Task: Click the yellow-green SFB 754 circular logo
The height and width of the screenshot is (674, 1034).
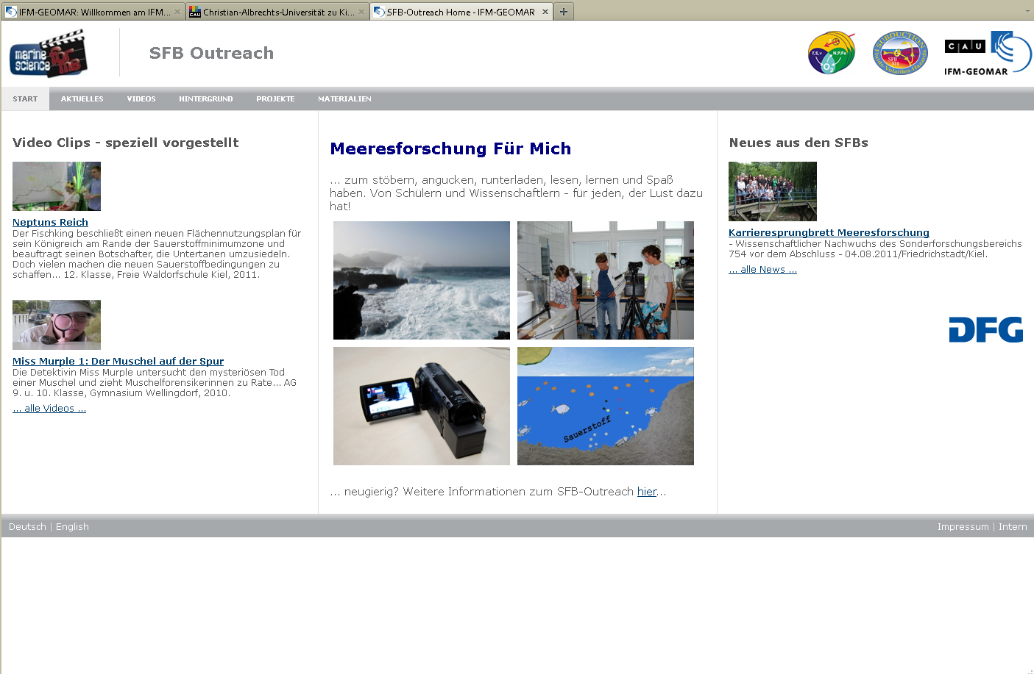Action: (832, 53)
